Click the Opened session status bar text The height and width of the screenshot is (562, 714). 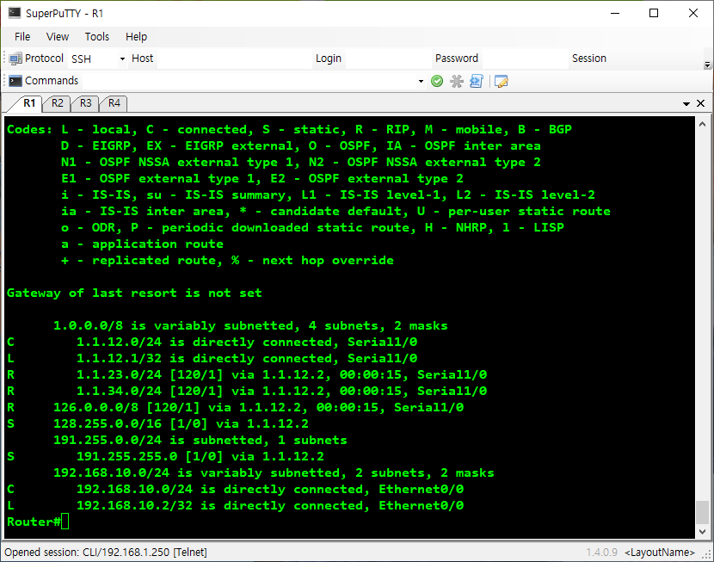pos(106,552)
